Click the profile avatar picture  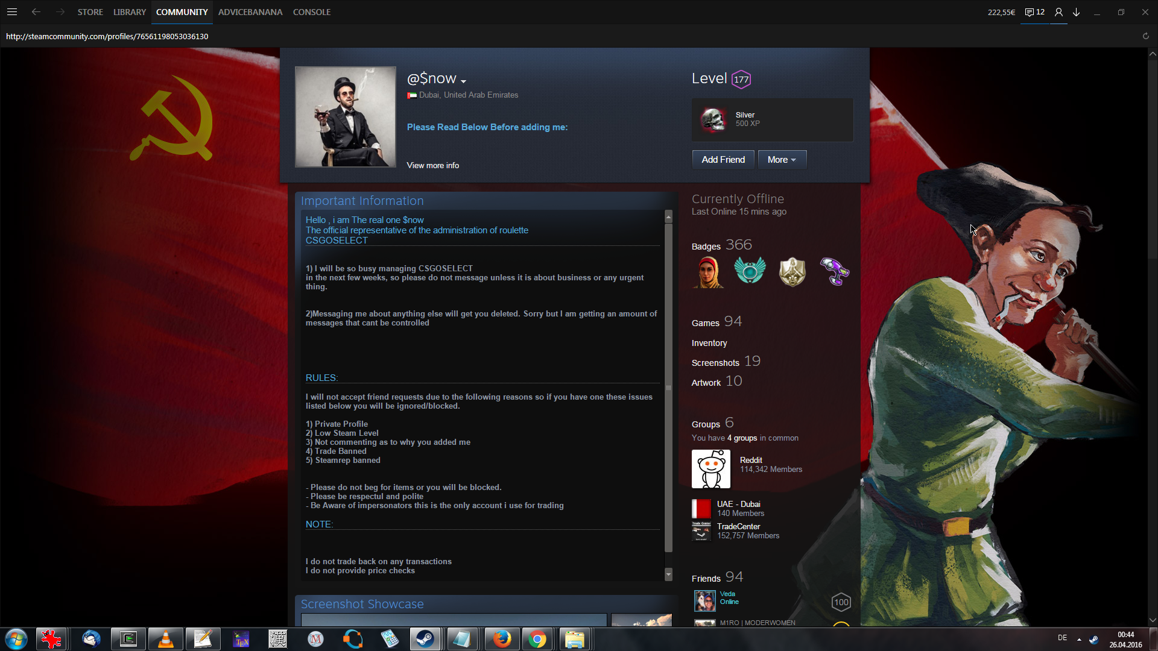pyautogui.click(x=345, y=117)
